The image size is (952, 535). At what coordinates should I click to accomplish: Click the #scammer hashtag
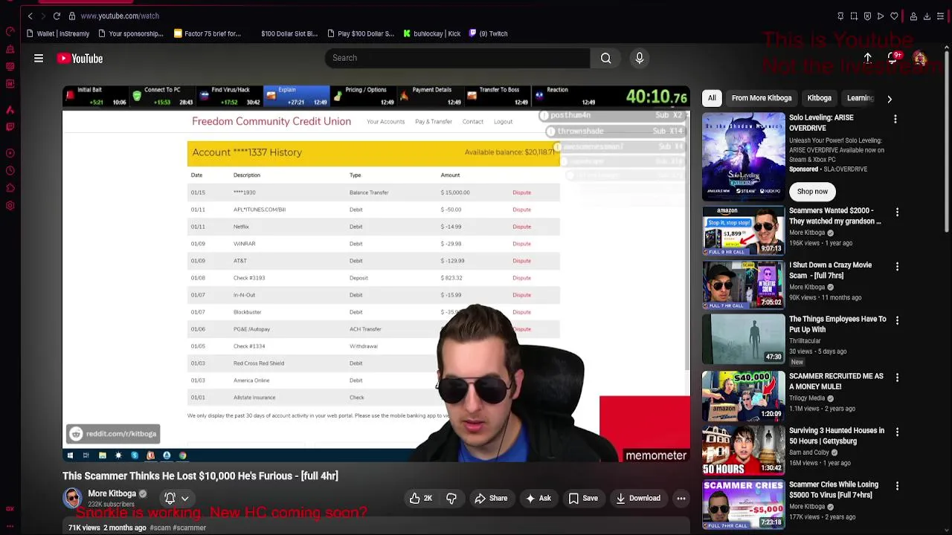(x=190, y=528)
